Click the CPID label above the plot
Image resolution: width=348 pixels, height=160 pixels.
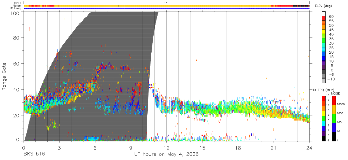(x=17, y=3)
